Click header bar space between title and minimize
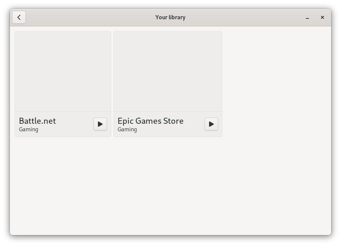Image resolution: width=341 pixels, height=246 pixels. [x=246, y=17]
